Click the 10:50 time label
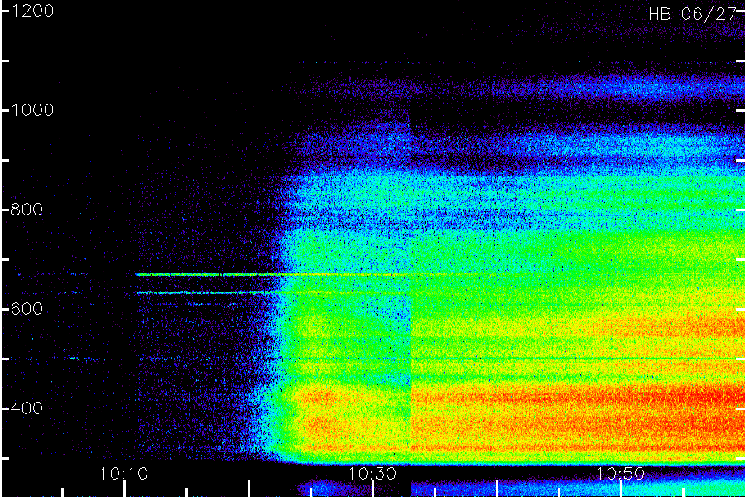Screen dimensions: 745x497 (x=620, y=473)
